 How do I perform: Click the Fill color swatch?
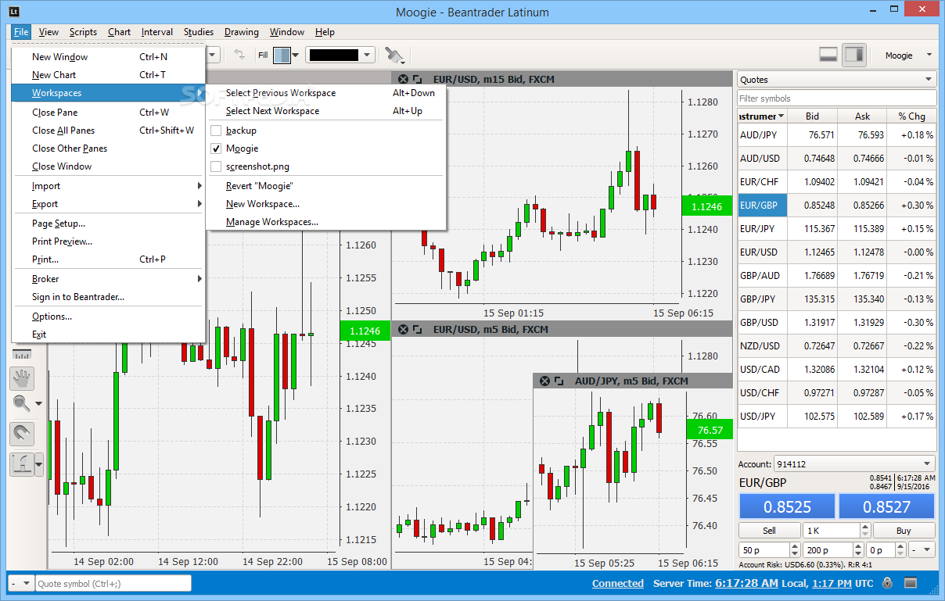click(282, 55)
